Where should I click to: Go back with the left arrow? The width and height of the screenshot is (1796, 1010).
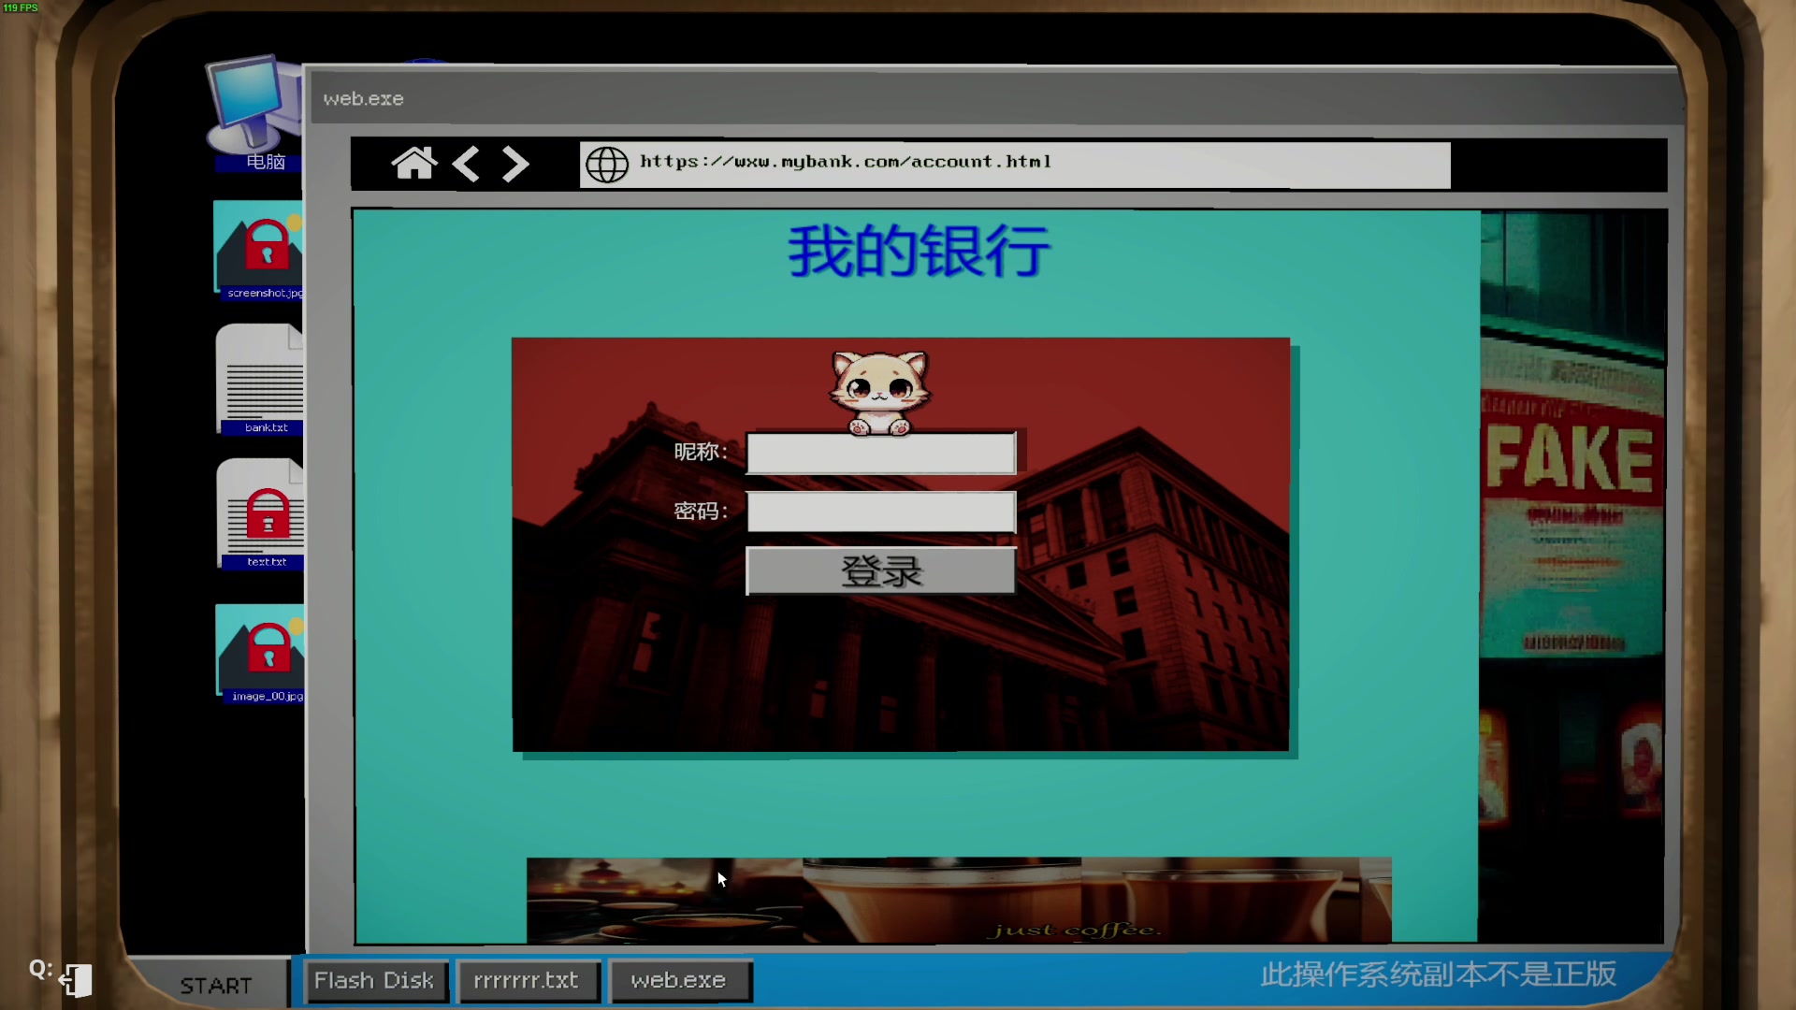pyautogui.click(x=466, y=164)
